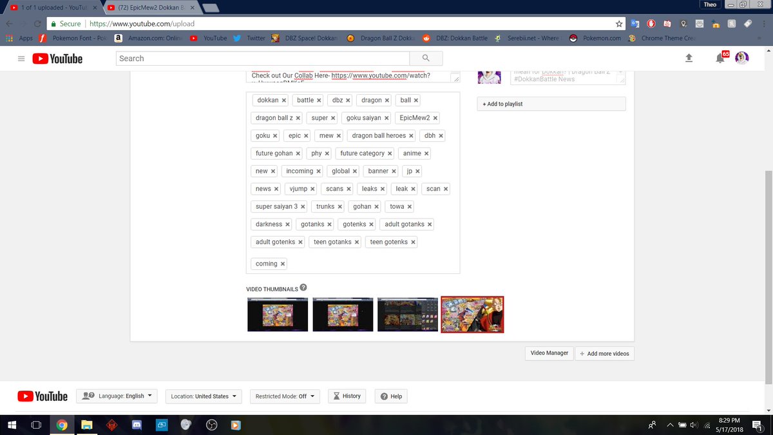This screenshot has width=773, height=435.
Task: Remove the "EpicMew2" tag
Action: click(435, 118)
